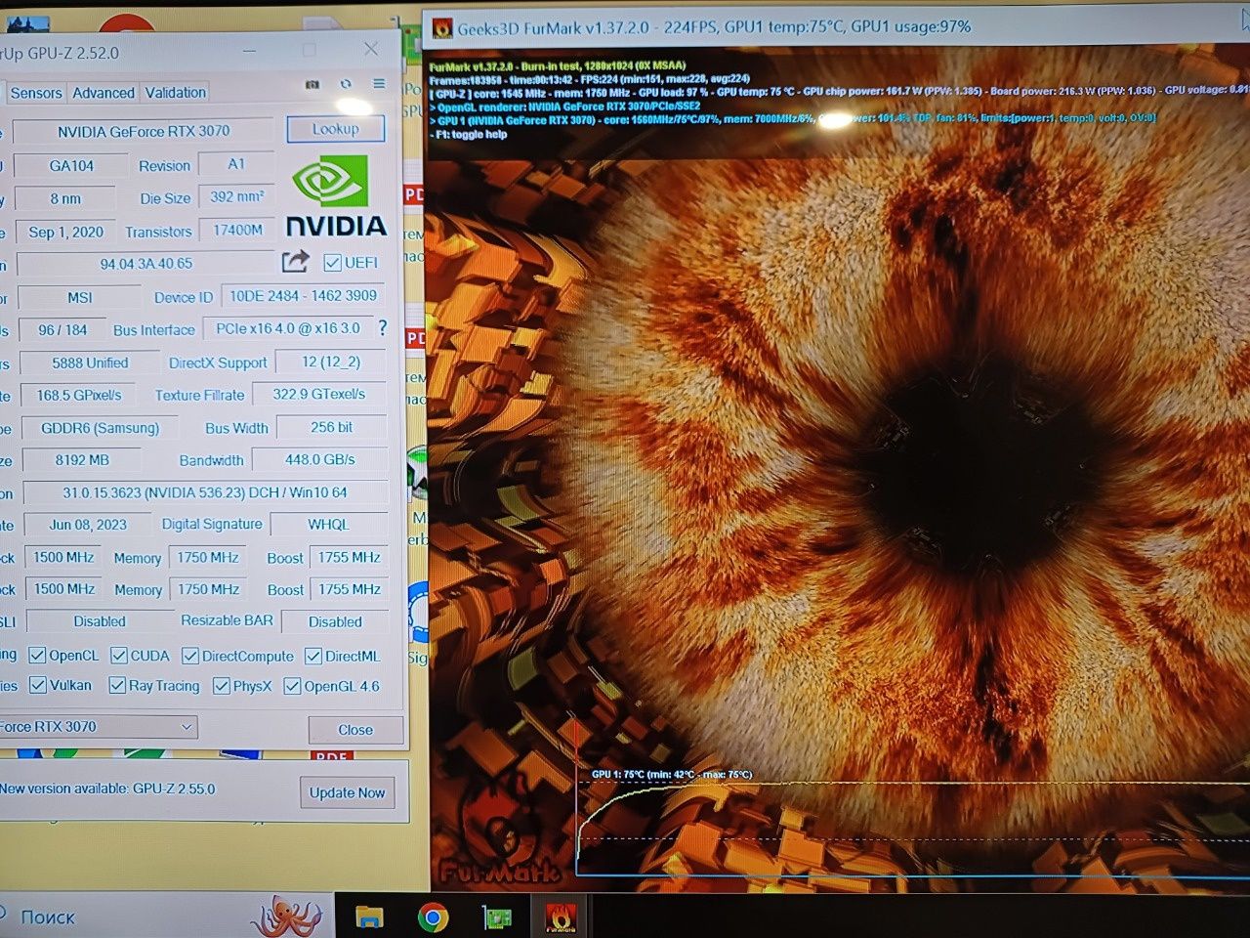Toggle the OpenCL checkbox
The image size is (1250, 938).
[37, 655]
